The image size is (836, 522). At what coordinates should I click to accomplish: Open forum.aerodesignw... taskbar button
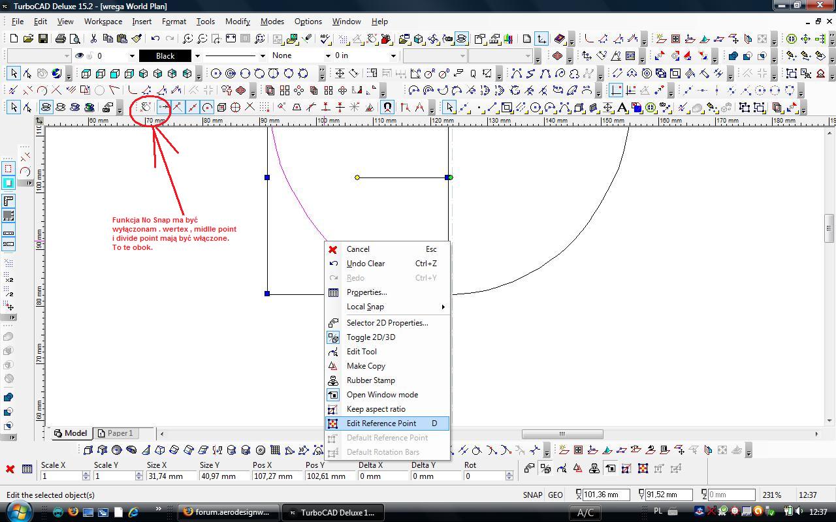[x=229, y=512]
